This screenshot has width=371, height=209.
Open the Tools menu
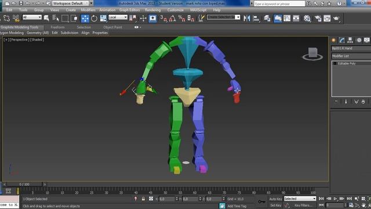[23, 10]
